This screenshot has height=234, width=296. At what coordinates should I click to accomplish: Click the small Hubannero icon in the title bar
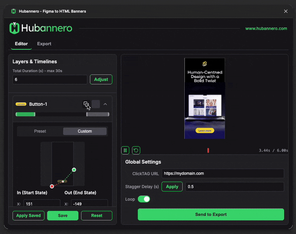point(14,11)
